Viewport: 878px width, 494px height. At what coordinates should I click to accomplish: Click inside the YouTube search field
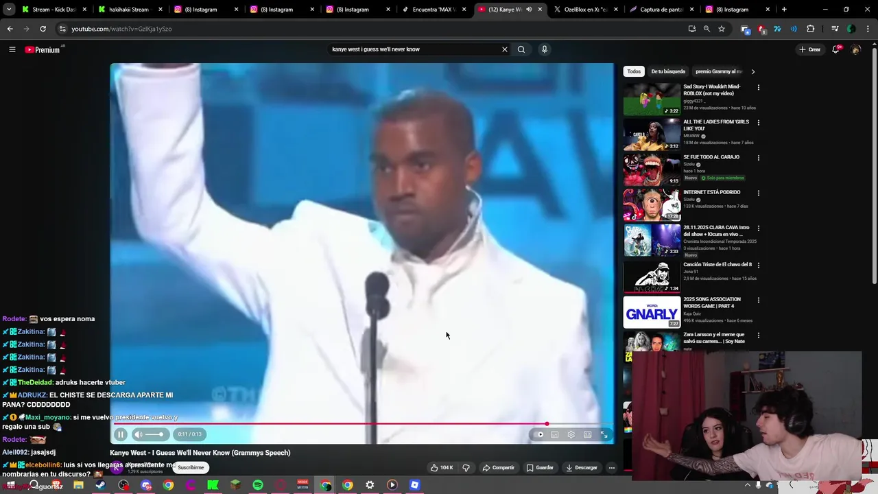pyautogui.click(x=415, y=49)
